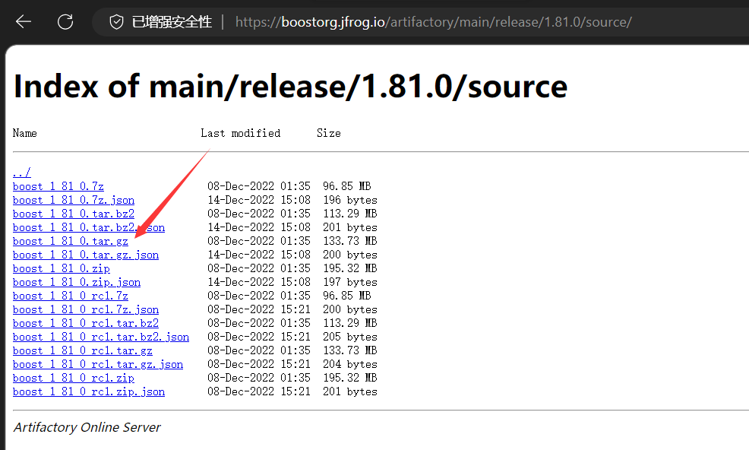Open boost_1_81_0.7z.json metadata file
This screenshot has height=450, width=749.
coord(73,199)
